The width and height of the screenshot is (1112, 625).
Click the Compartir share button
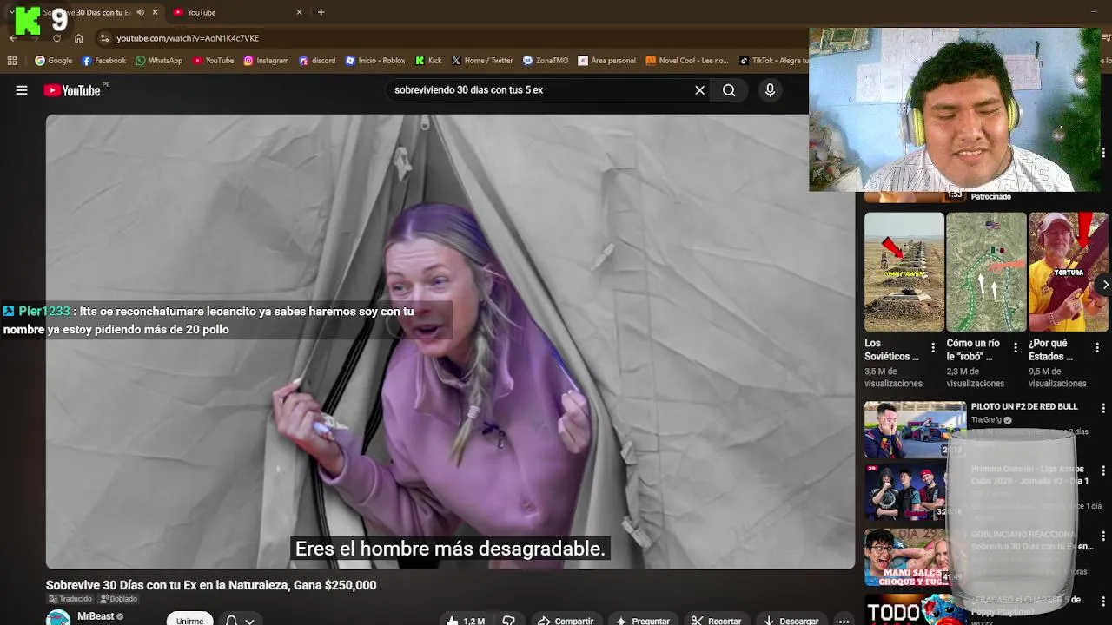coord(566,620)
